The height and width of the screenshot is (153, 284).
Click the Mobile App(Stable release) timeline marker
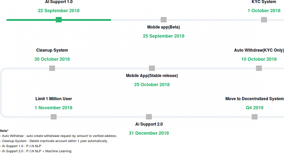[152, 68]
